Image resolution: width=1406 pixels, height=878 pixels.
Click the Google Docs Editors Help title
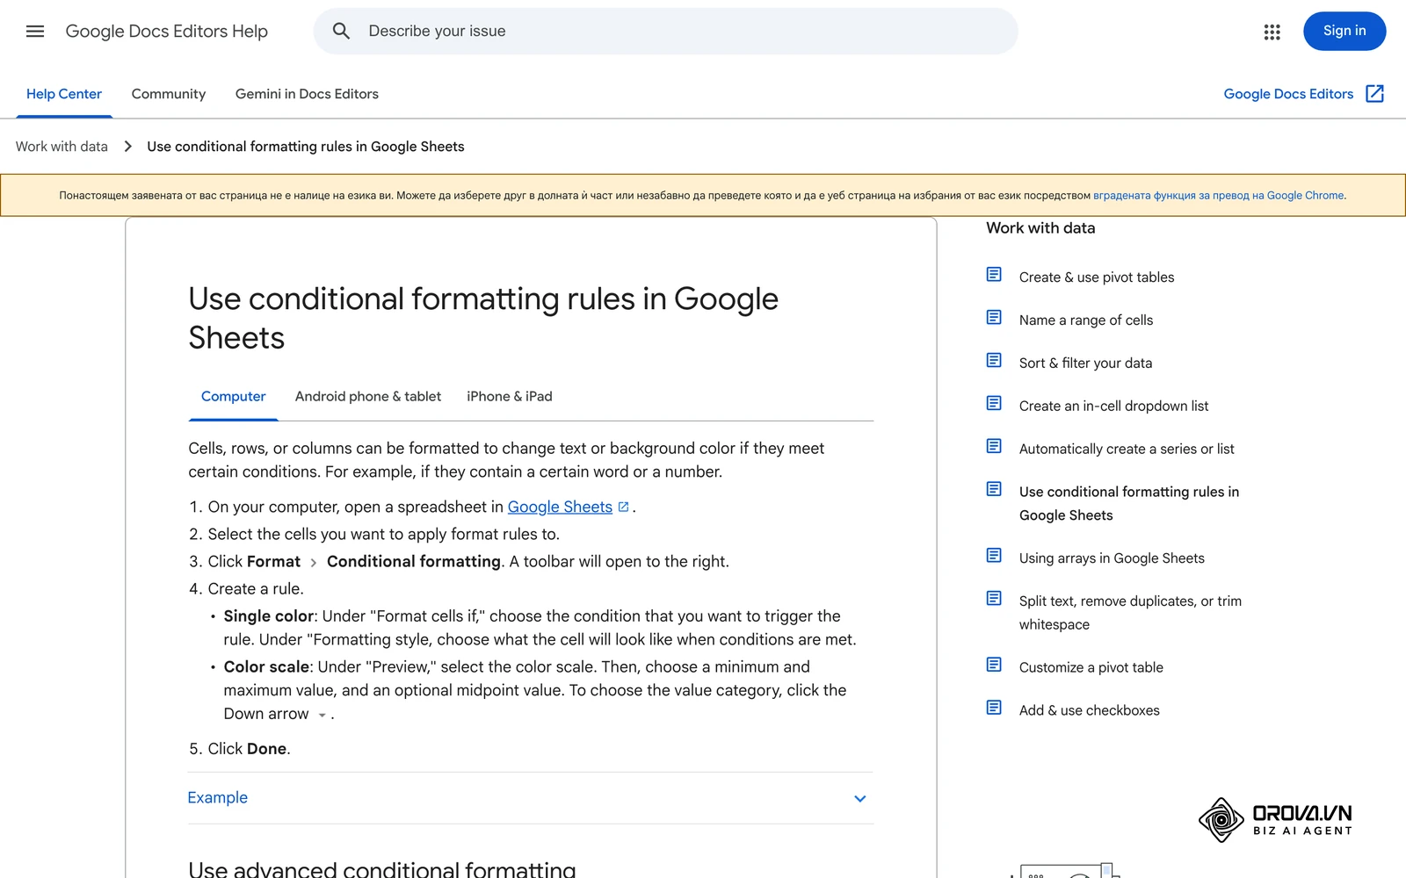pos(167,32)
